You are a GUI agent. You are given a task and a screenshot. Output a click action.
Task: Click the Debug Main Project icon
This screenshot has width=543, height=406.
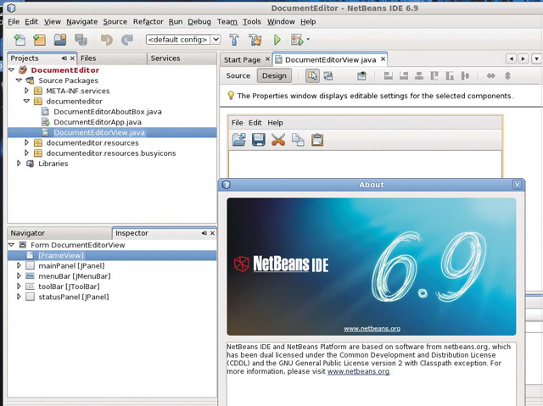coord(297,40)
